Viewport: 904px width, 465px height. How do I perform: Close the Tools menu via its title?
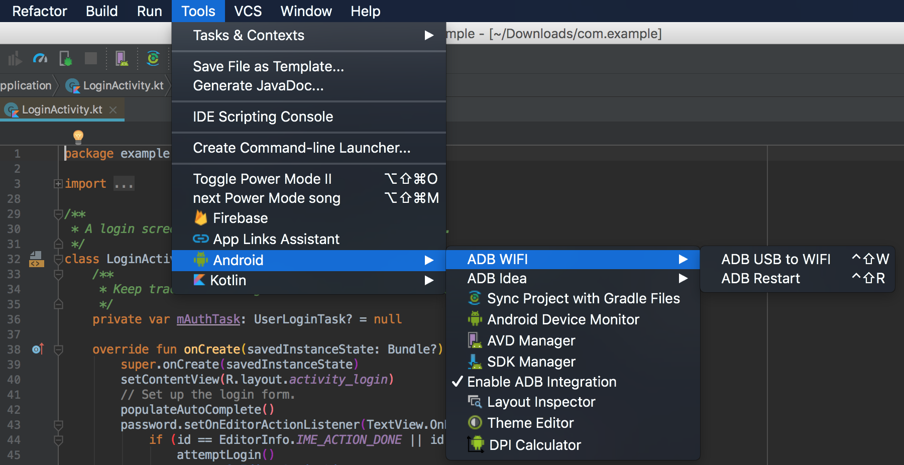pos(198,11)
